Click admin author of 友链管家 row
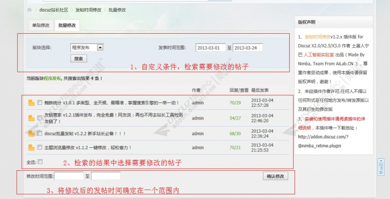Image resolution: width=390 pixels, height=199 pixels. (198, 118)
